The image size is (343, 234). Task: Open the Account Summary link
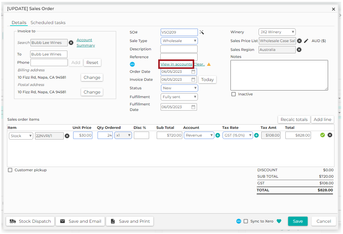point(86,43)
